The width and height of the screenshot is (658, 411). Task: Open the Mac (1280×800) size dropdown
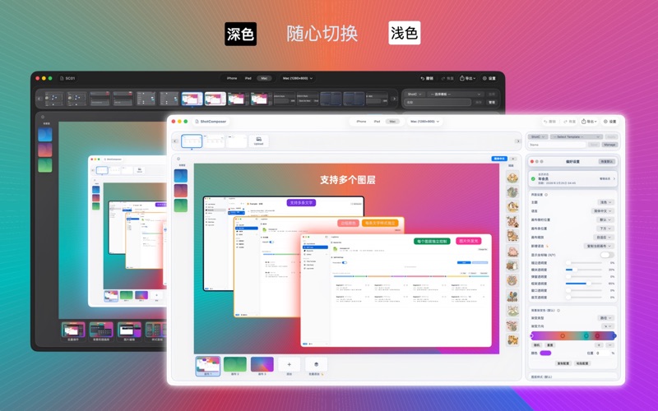pyautogui.click(x=423, y=121)
